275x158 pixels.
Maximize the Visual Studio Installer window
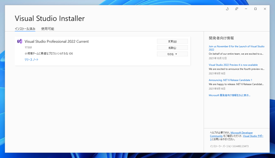(x=255, y=9)
